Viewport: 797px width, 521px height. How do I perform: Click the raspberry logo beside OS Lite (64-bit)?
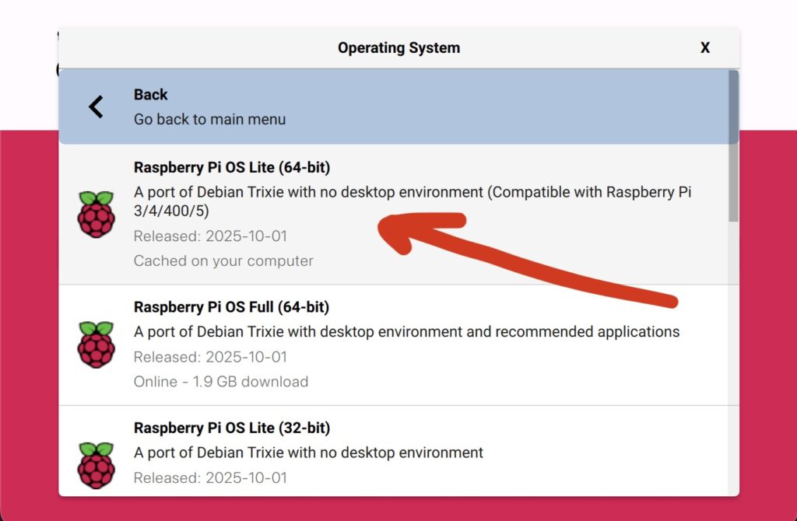tap(96, 215)
